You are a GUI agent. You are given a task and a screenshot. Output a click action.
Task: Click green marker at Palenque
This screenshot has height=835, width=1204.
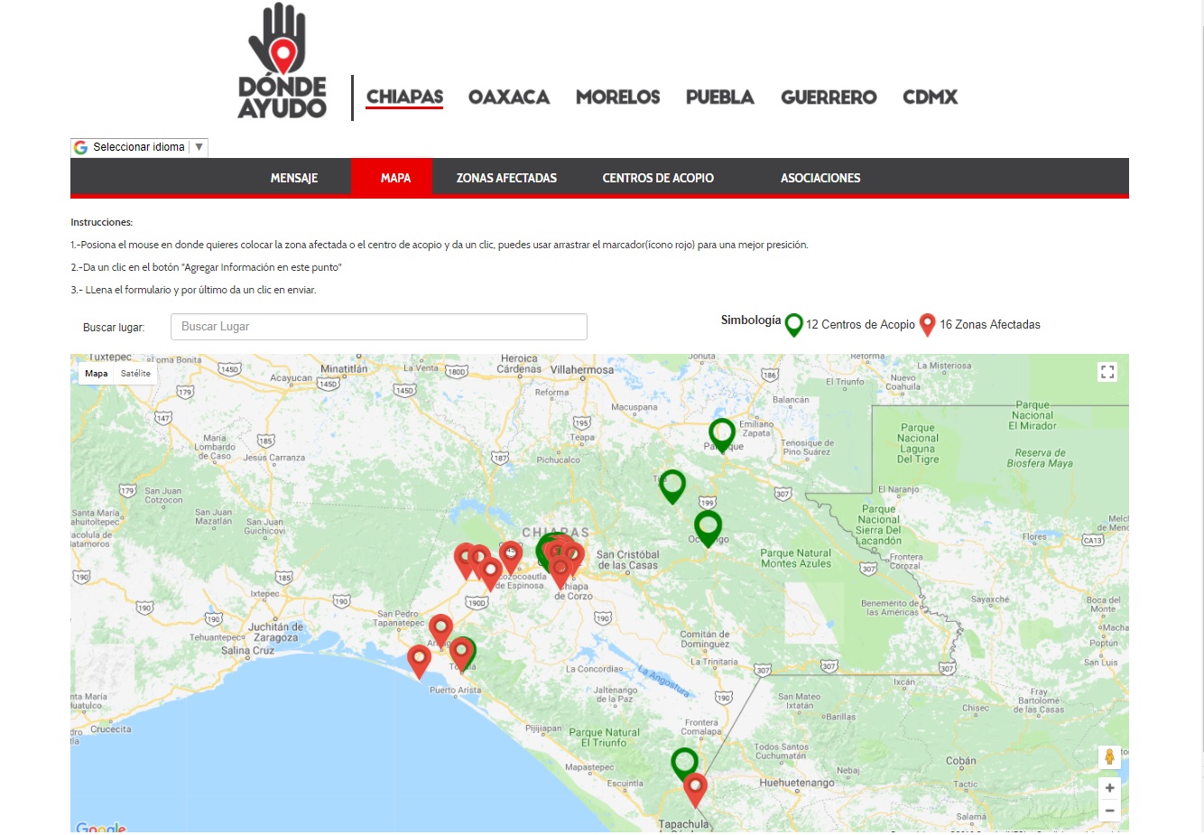(x=722, y=434)
